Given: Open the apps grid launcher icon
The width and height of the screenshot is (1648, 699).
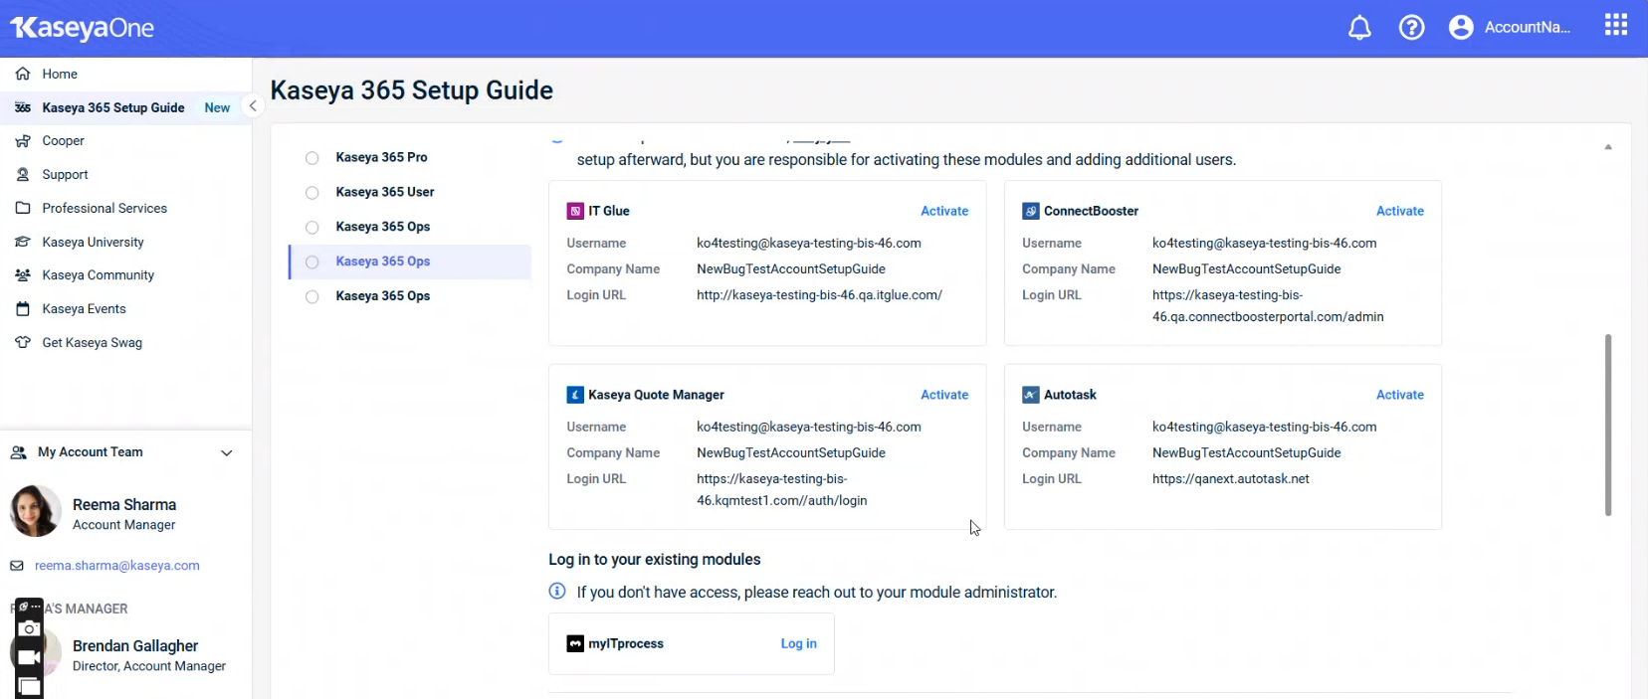Looking at the screenshot, I should 1616,25.
